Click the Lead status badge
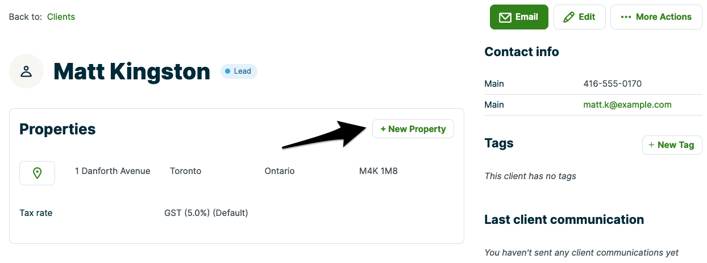Viewport: 707px width, 263px height. tap(239, 71)
